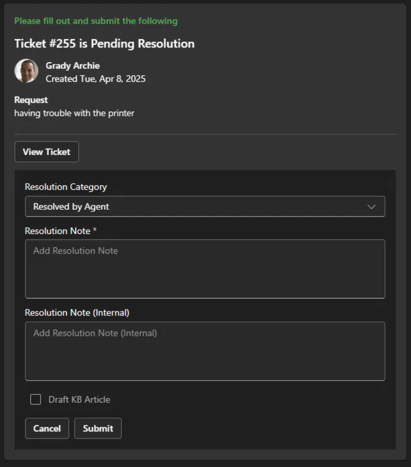This screenshot has height=467, width=411.
Task: Open the Resolution Category dropdown
Action: [205, 207]
